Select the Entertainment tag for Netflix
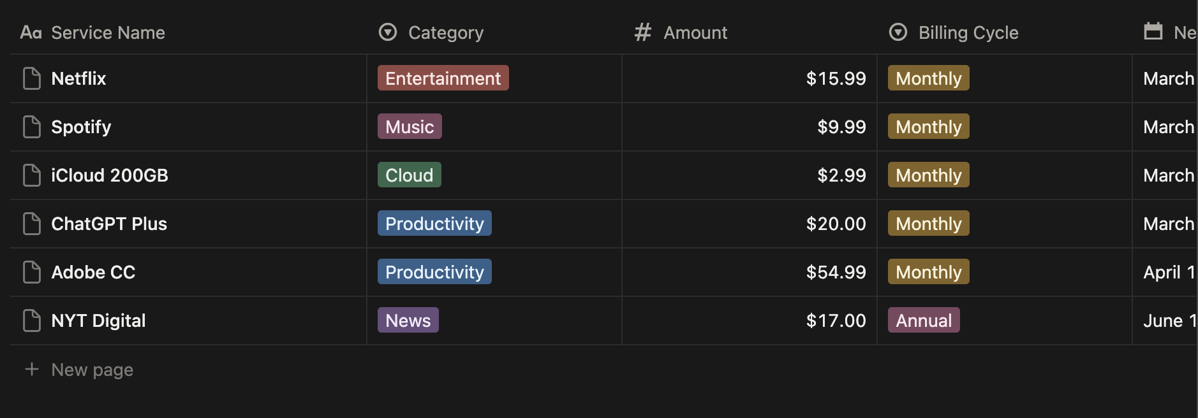1198x418 pixels. pos(443,78)
